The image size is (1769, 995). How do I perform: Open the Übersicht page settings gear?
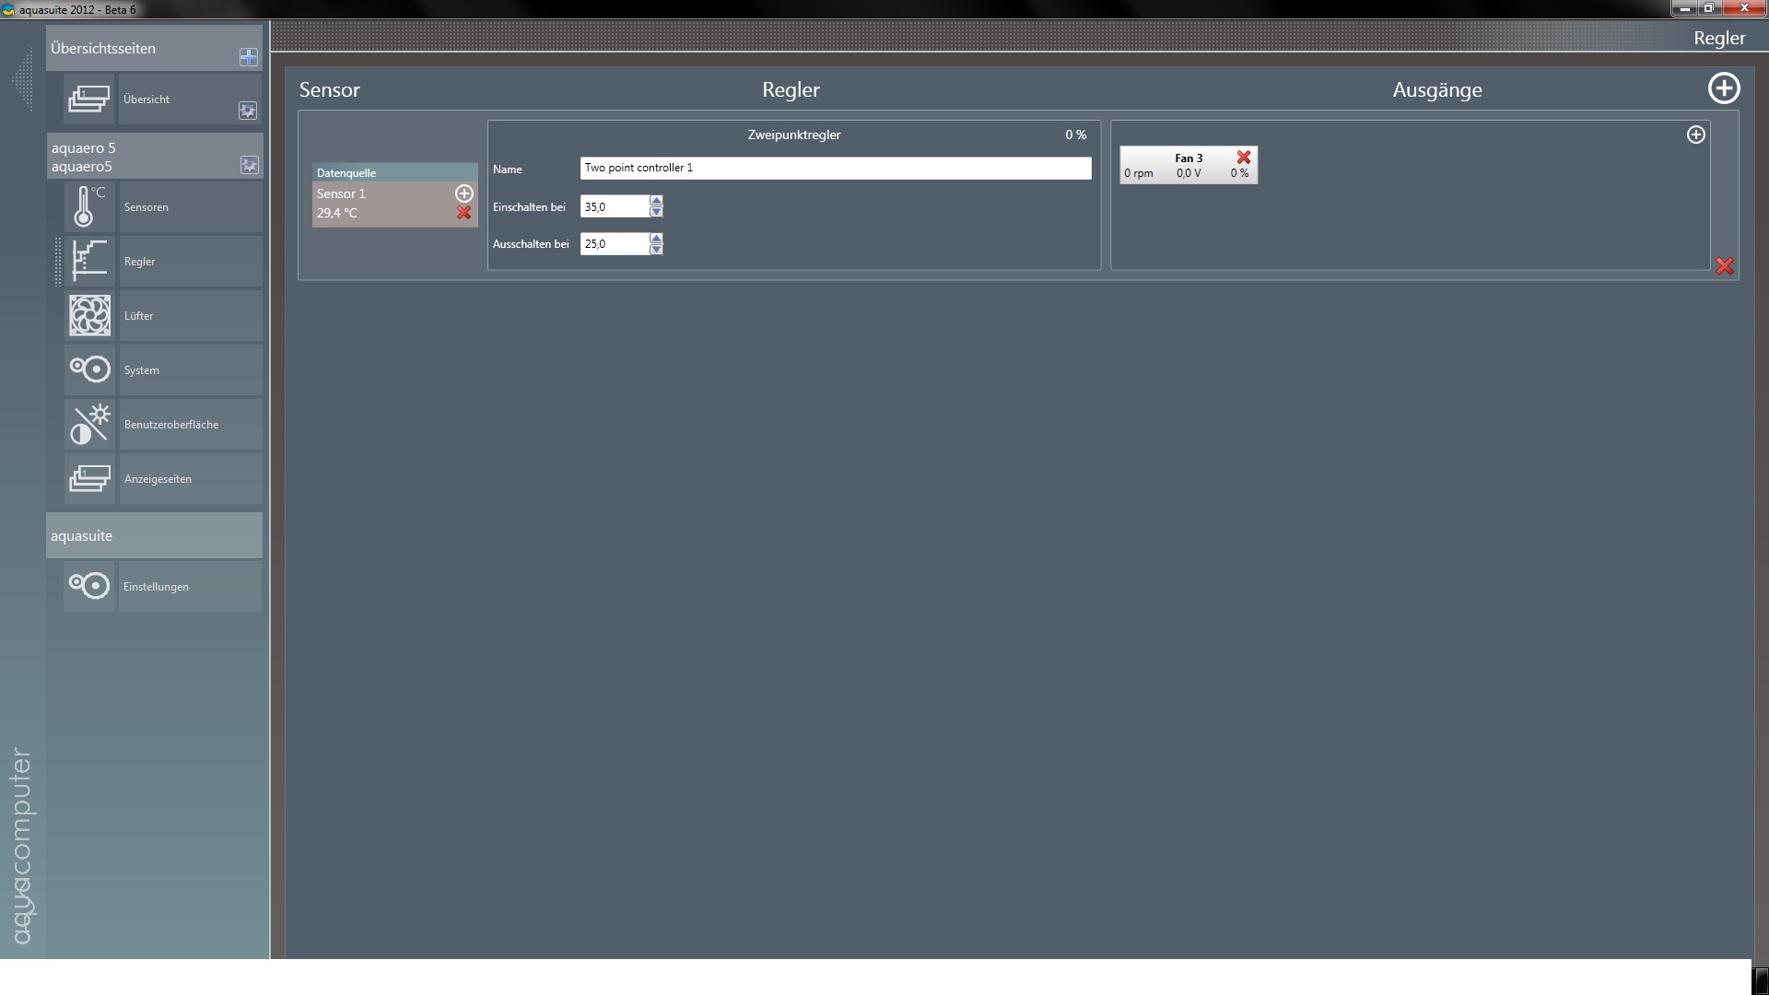point(248,111)
